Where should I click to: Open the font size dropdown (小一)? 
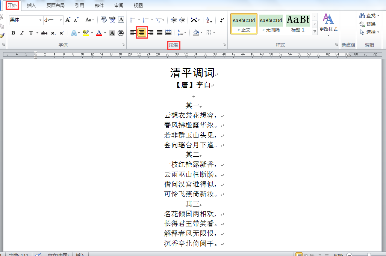pos(61,20)
